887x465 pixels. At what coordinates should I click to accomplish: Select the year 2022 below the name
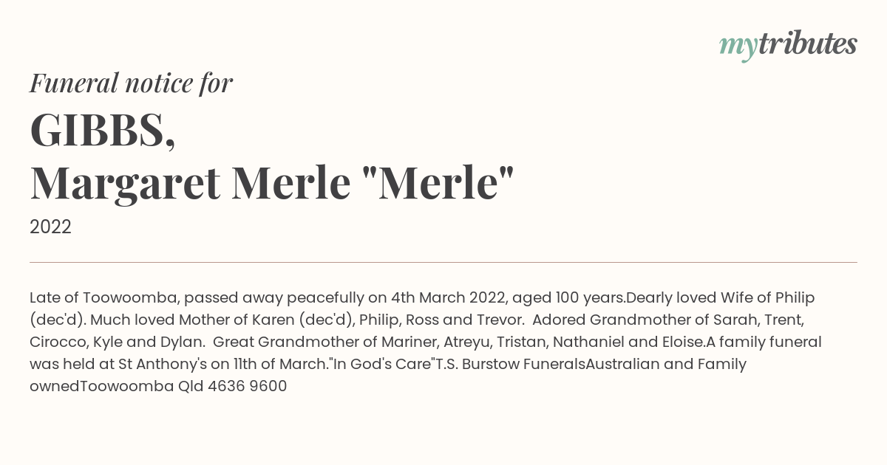pyautogui.click(x=50, y=227)
